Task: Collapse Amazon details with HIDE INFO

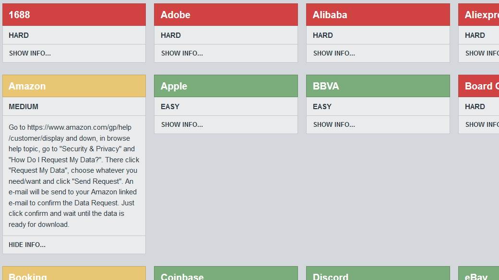Action: coord(27,245)
